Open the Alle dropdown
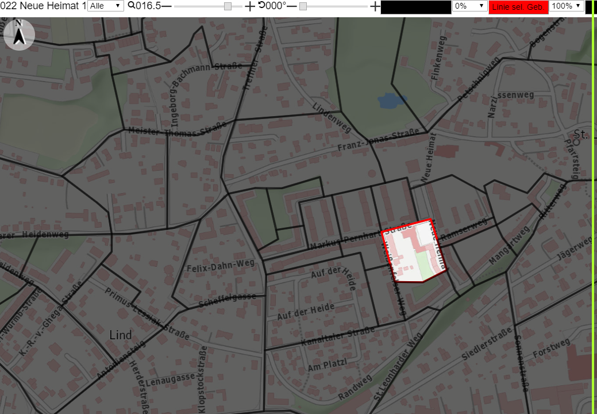The image size is (597, 414). click(106, 6)
